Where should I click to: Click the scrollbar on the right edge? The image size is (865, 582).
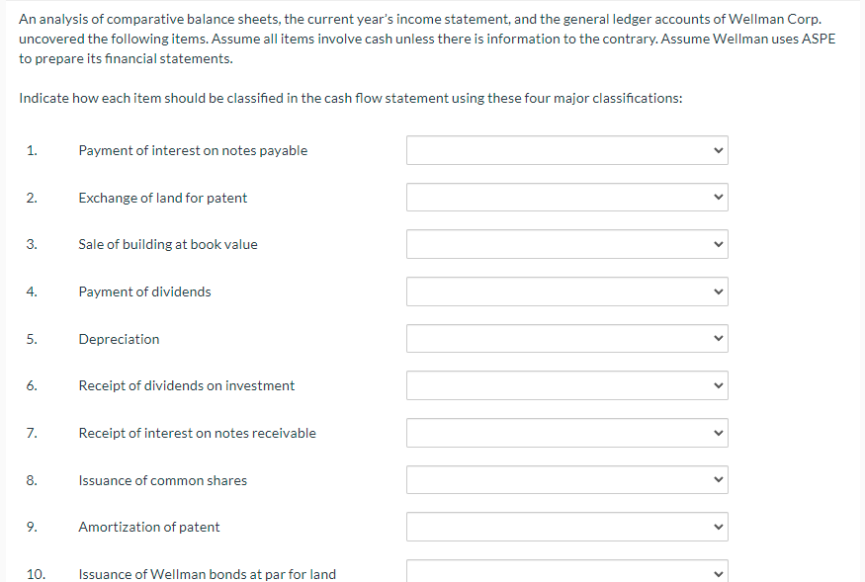(862, 291)
